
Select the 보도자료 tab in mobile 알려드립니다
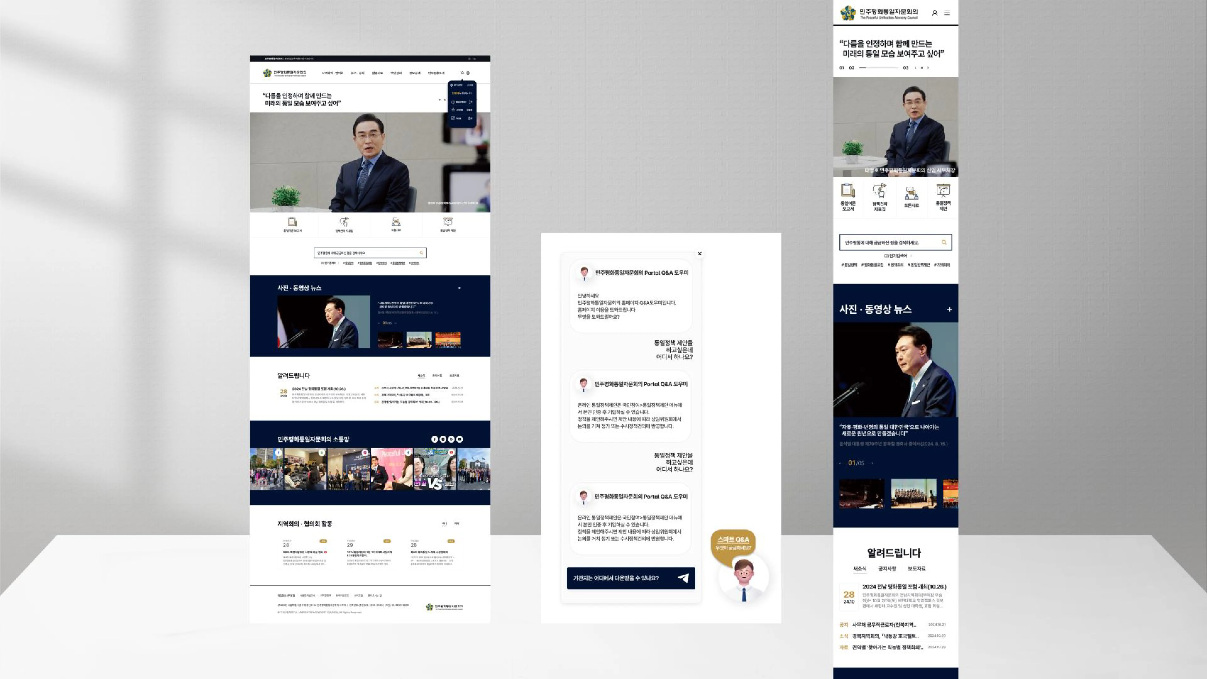tap(917, 568)
